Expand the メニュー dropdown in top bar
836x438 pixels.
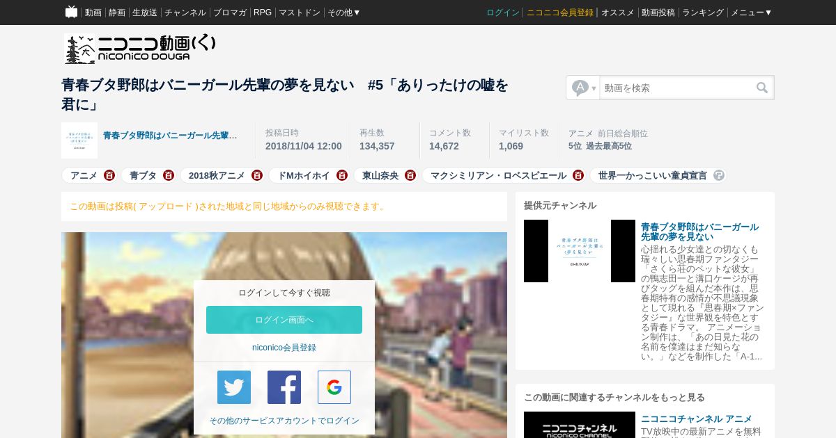751,13
